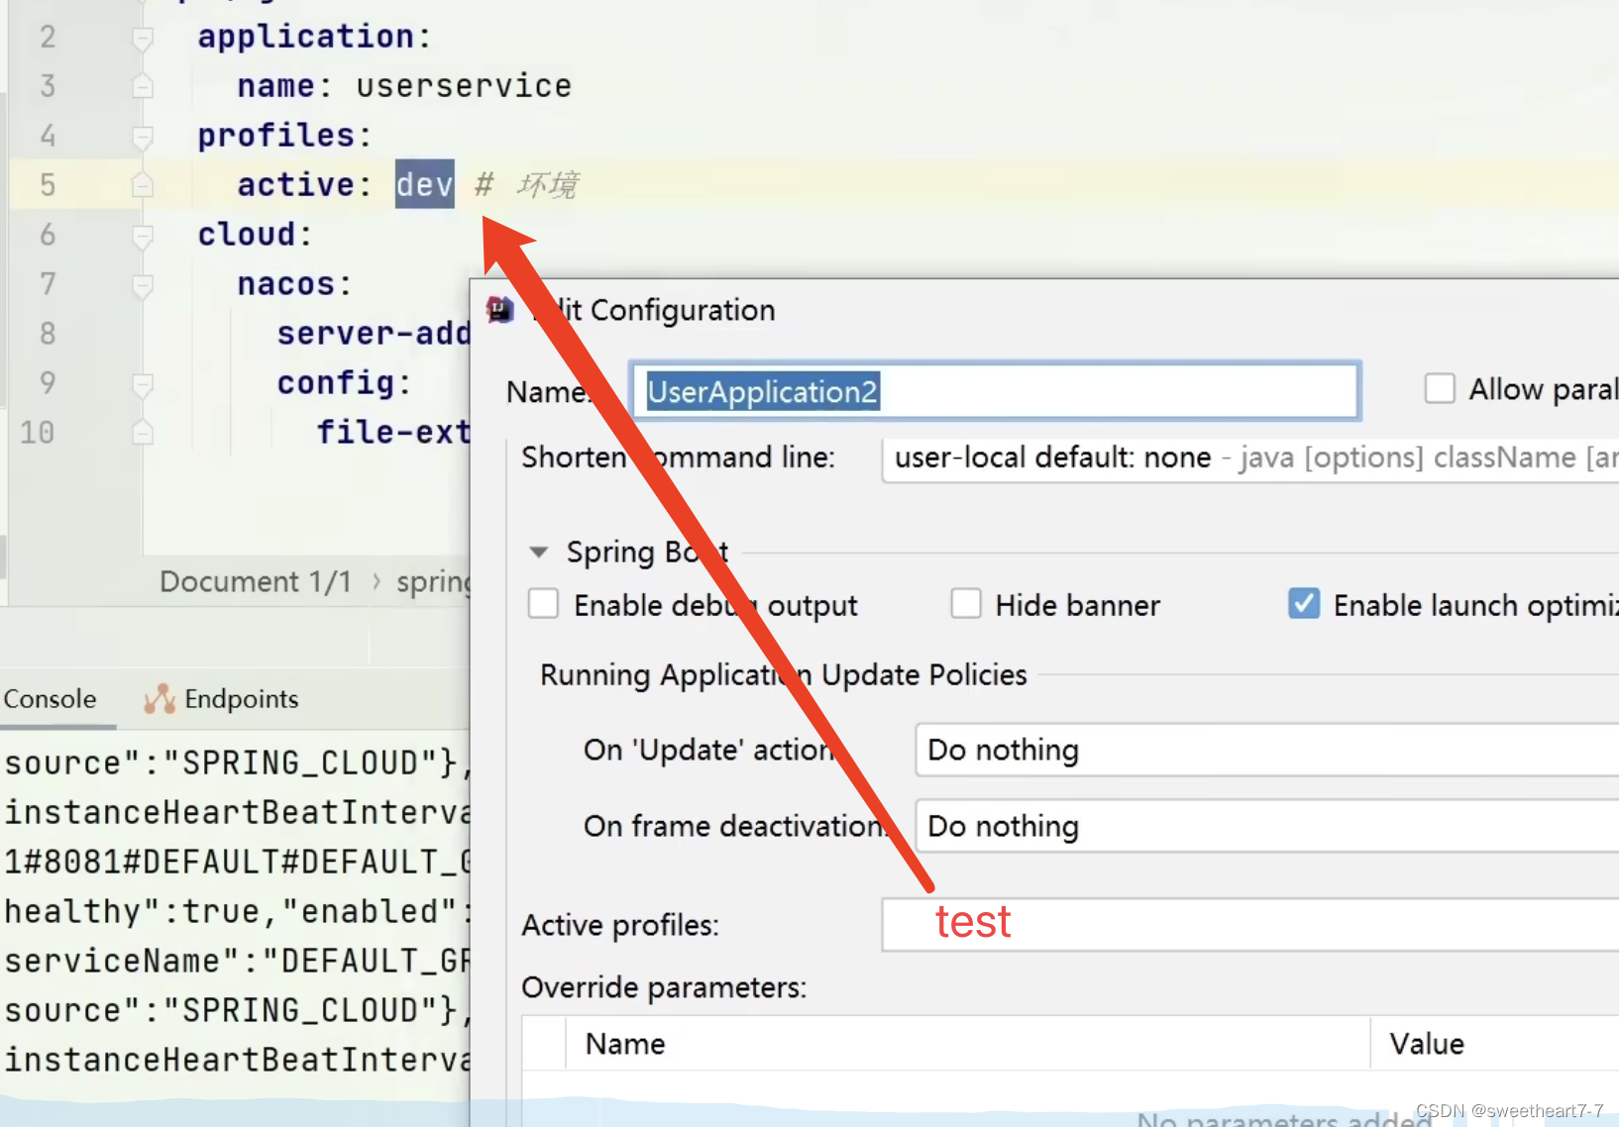
Task: Click Document 1/1 breadcrumb
Action: point(256,581)
